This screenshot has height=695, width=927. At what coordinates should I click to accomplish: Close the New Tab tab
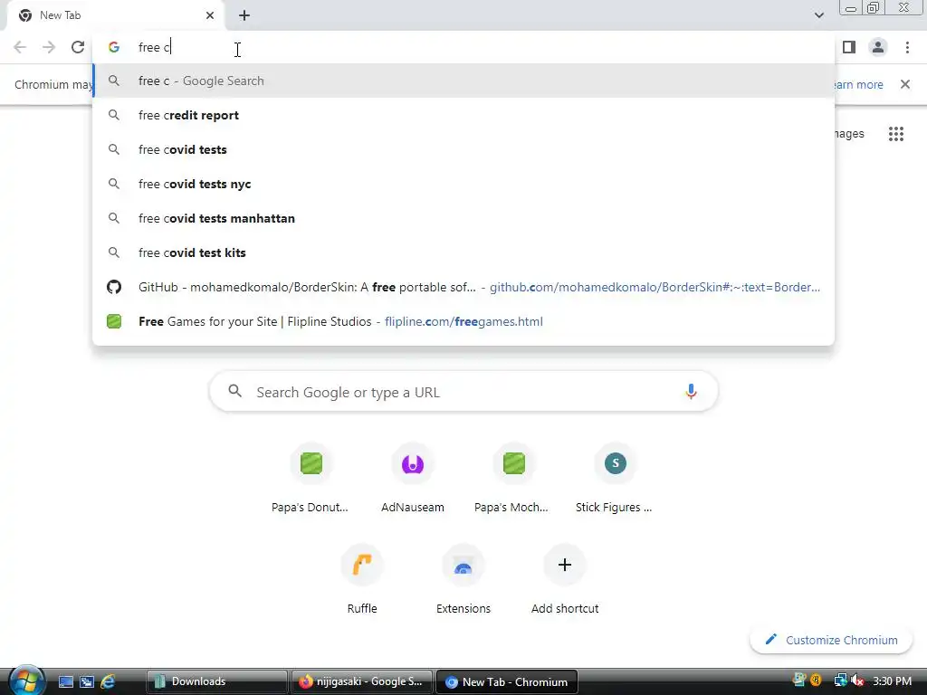click(210, 15)
